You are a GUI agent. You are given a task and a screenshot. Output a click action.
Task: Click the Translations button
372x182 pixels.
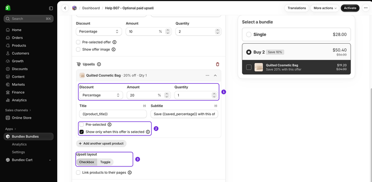pyautogui.click(x=297, y=8)
